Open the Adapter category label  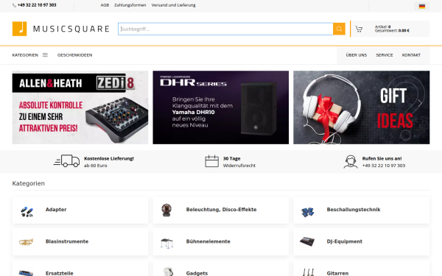(x=56, y=210)
